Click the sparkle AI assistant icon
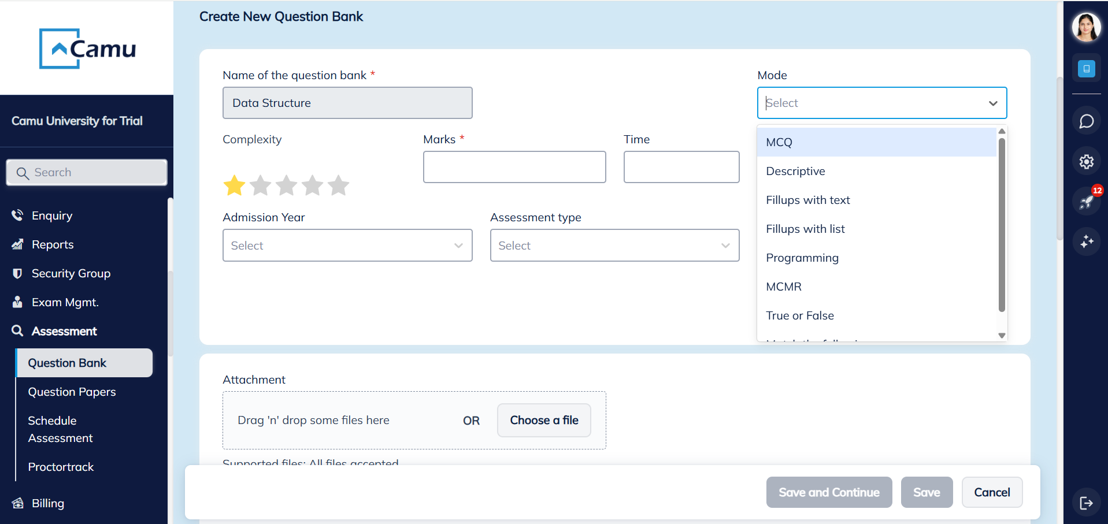Image resolution: width=1108 pixels, height=524 pixels. coord(1086,242)
